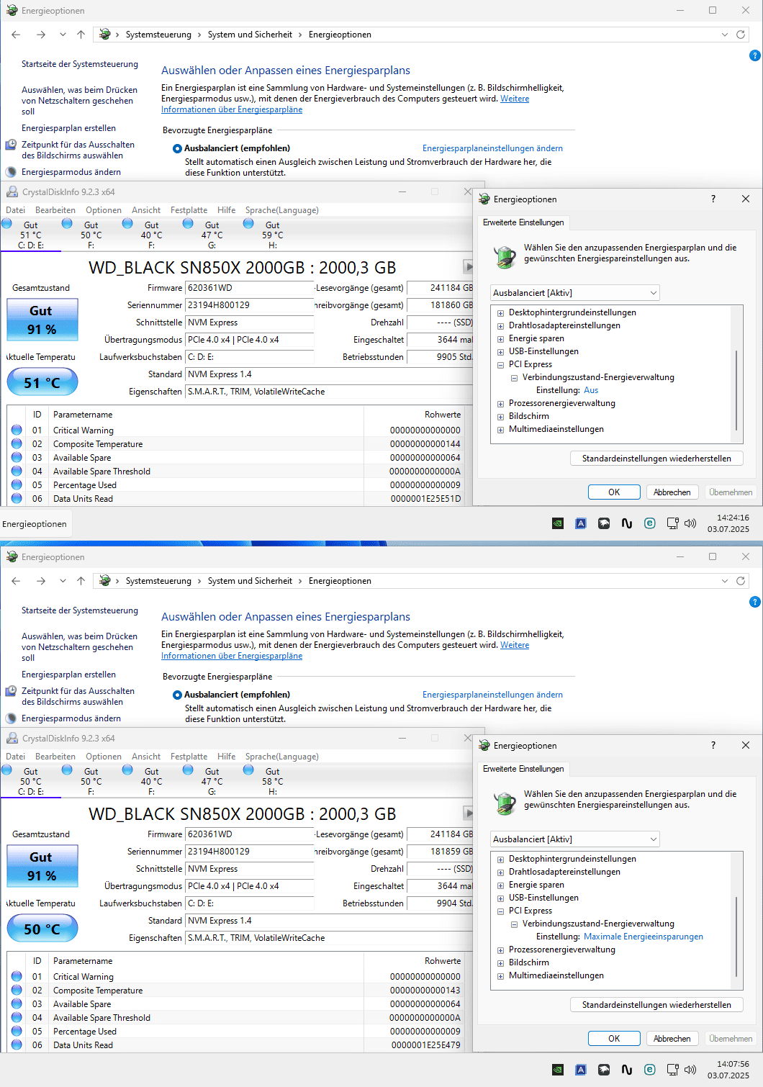Click 'Standardeinstellungen wiederherstellen' in dialog showing 'Aus'
The height and width of the screenshot is (1087, 763).
click(x=656, y=459)
